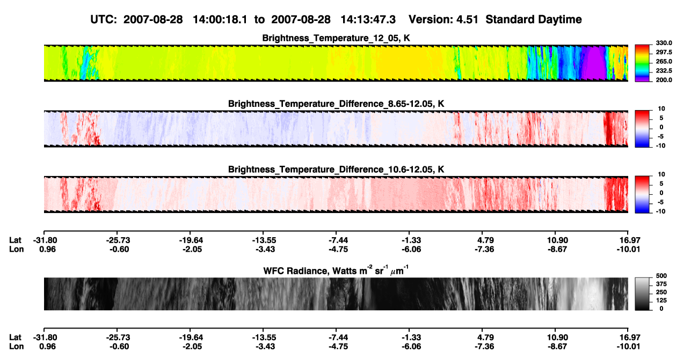The width and height of the screenshot is (698, 358).
Task: Click longitude -4.75 on axis above WFC title
Action: [x=336, y=249]
